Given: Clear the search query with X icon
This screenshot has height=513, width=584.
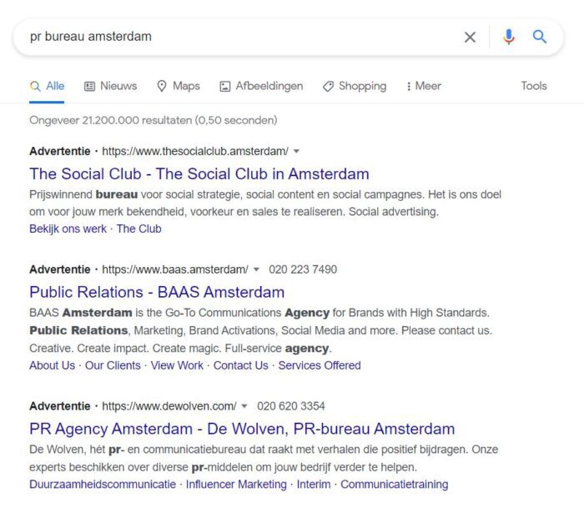Looking at the screenshot, I should pyautogui.click(x=470, y=37).
